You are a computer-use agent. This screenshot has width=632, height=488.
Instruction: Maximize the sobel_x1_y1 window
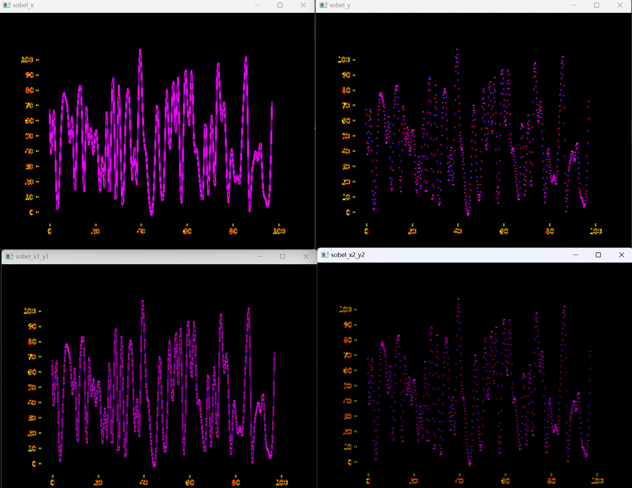click(283, 256)
